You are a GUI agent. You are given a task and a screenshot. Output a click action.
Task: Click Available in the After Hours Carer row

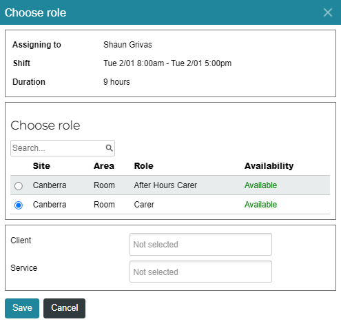[260, 185]
